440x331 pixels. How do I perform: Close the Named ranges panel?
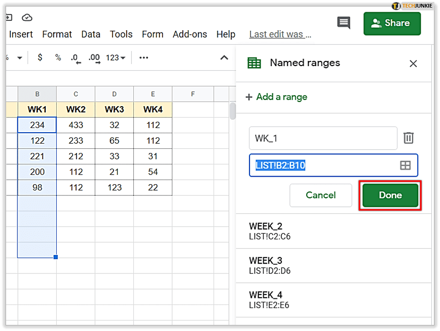point(413,64)
